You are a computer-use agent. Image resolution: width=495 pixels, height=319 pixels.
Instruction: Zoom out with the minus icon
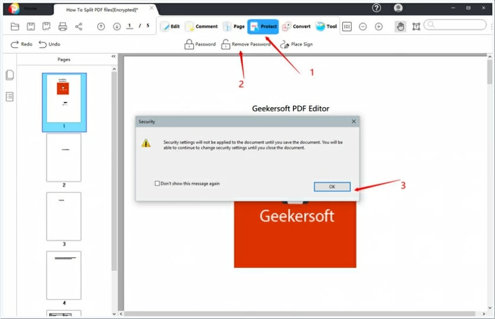coord(363,26)
